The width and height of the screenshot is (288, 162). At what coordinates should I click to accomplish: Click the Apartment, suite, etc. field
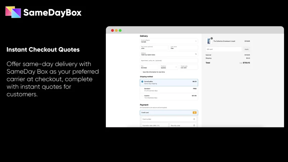(x=169, y=60)
